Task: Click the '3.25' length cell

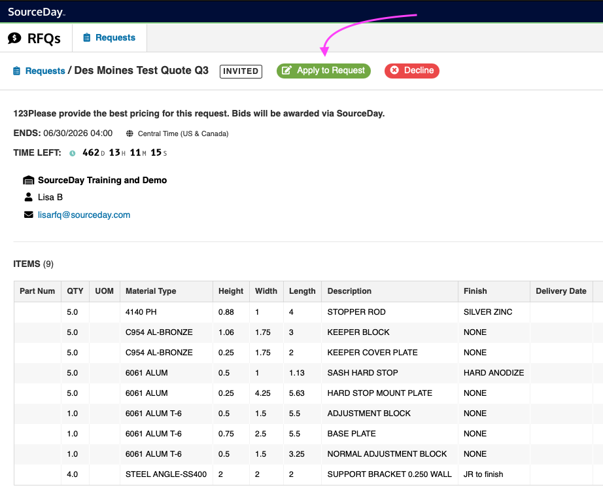Action: click(302, 454)
